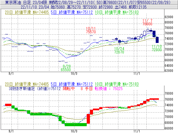Click the 東京原油 日足 chart title
Screen dimensions: 178x135
[18, 2]
